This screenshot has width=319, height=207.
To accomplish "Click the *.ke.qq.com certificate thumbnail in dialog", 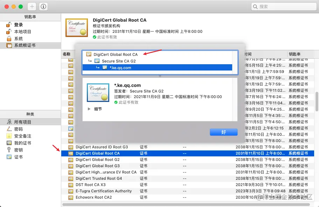I will tap(98, 93).
